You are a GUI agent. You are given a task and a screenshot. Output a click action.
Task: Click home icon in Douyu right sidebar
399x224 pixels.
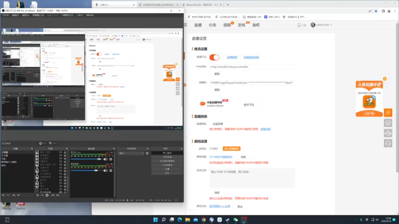(x=388, y=123)
